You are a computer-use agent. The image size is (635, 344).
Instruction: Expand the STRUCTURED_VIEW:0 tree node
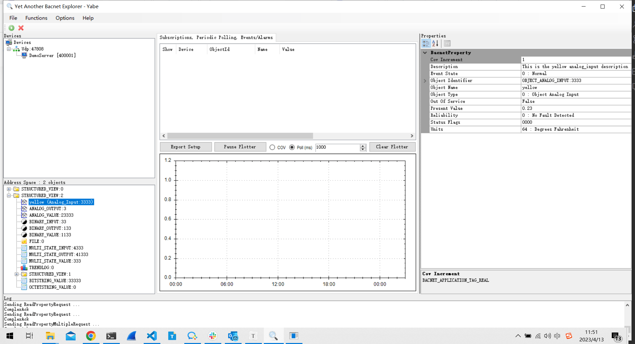pos(9,189)
